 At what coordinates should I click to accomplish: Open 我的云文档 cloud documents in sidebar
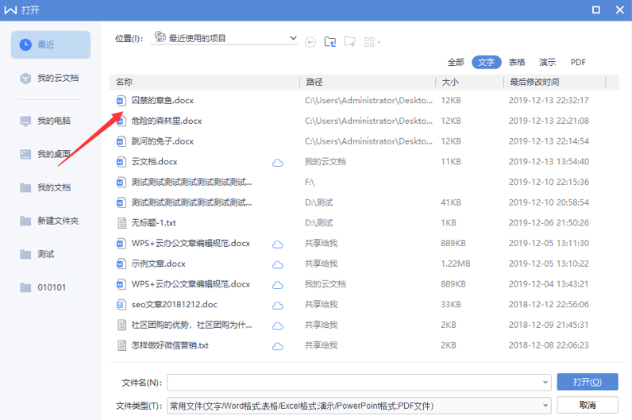pos(50,78)
